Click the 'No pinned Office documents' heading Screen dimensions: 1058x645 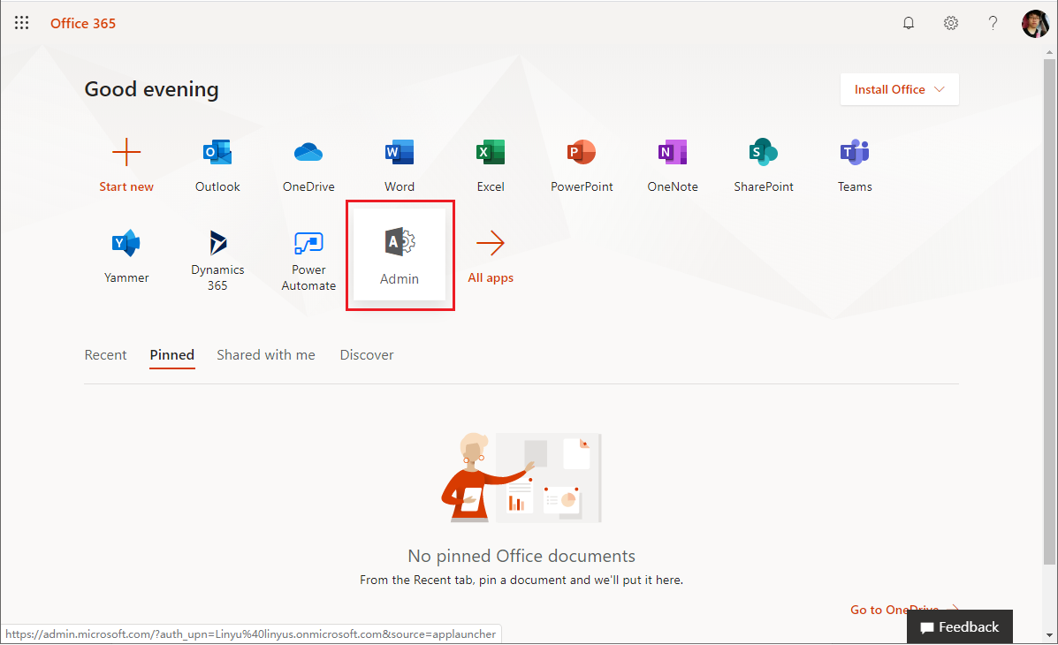coord(521,556)
